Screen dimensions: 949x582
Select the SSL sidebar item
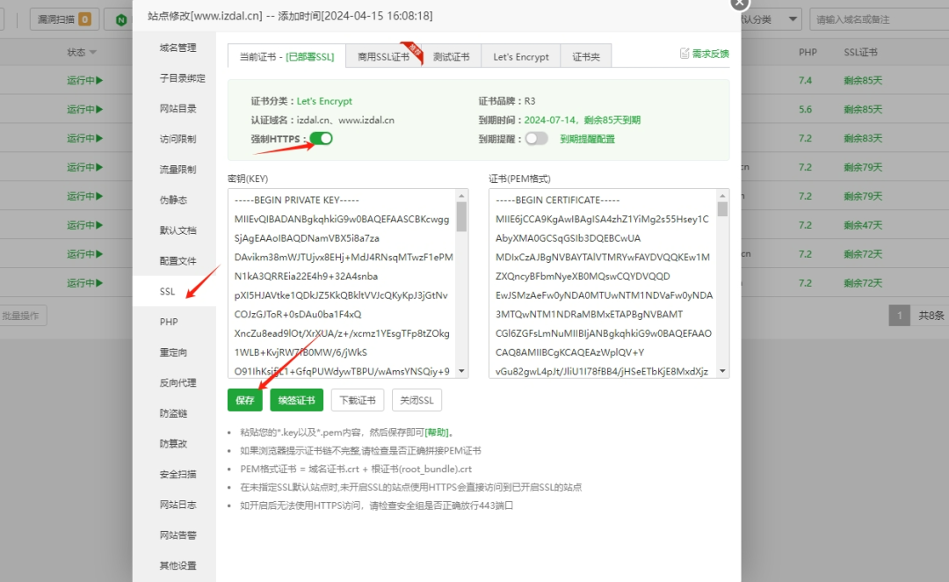pyautogui.click(x=174, y=291)
